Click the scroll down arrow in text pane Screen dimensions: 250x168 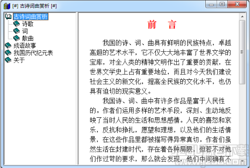pos(242,161)
